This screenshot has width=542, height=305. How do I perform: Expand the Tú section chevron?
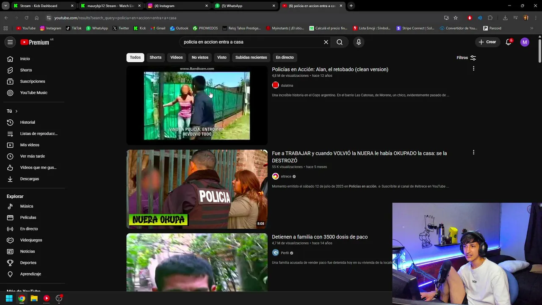[16, 111]
